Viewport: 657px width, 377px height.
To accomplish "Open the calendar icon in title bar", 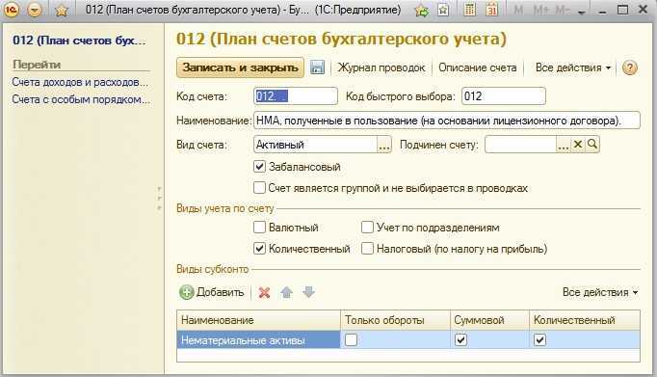I will (x=491, y=10).
